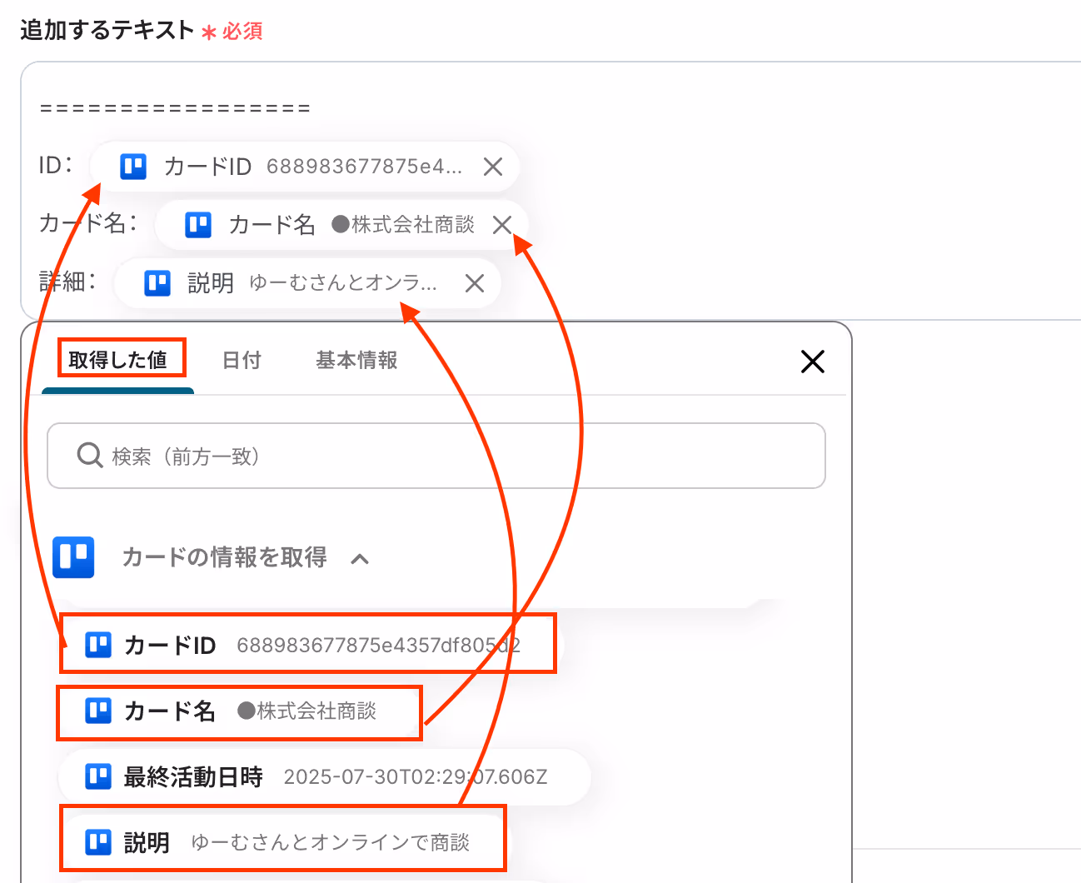Click the search magnifier icon
Screen dimensions: 1081x883
89,456
